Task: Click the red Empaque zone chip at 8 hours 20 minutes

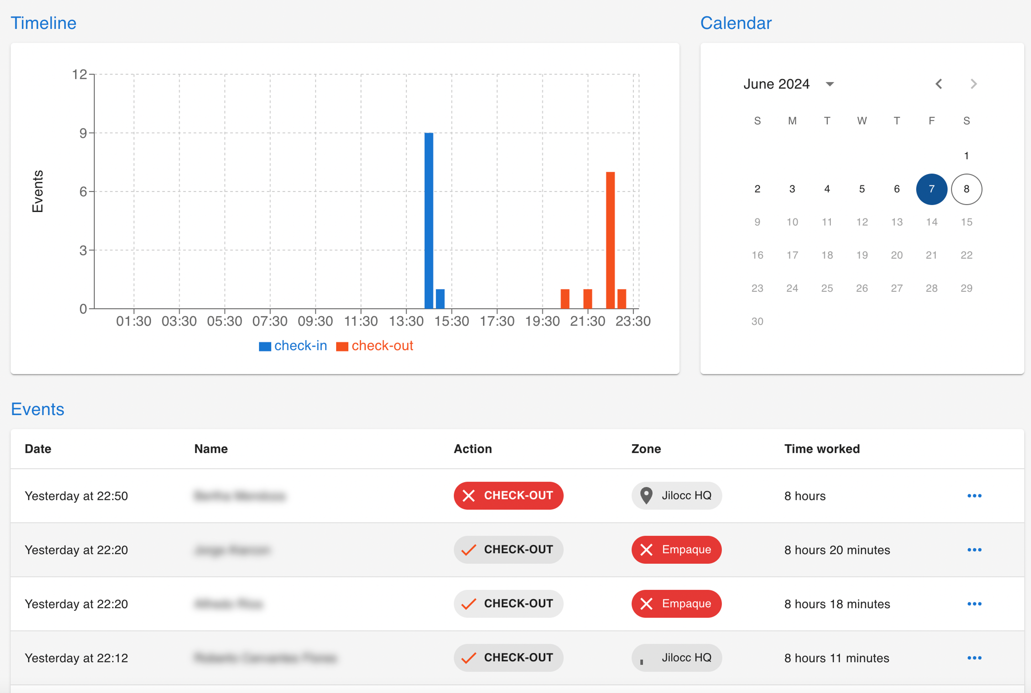Action: (676, 550)
